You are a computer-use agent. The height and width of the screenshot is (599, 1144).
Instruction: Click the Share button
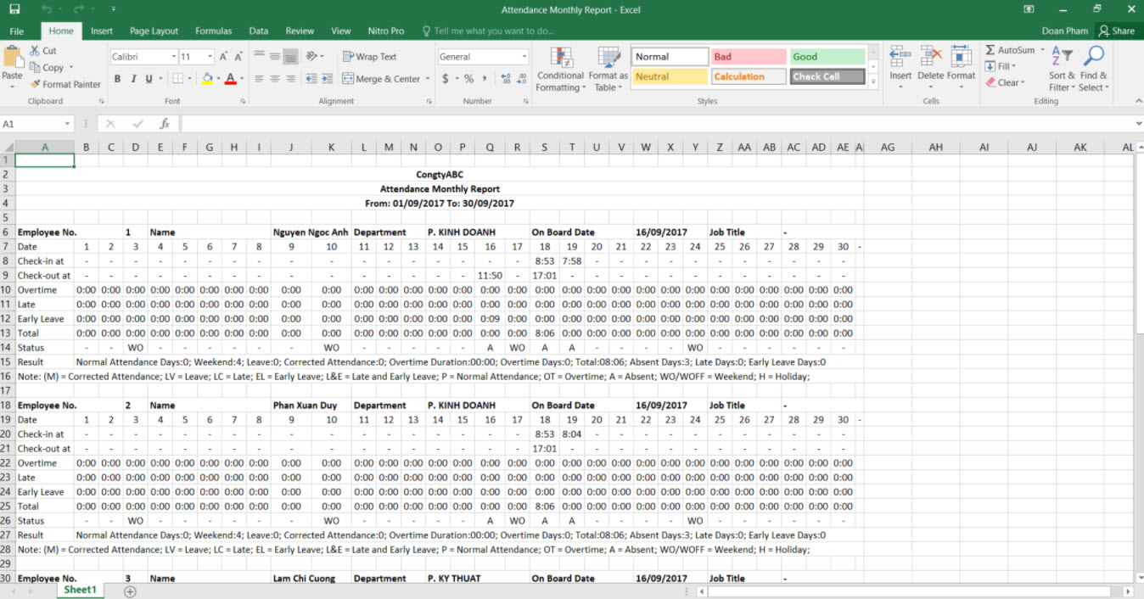1116,31
